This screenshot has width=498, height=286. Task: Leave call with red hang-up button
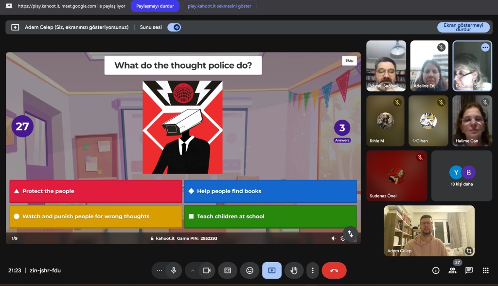[334, 270]
